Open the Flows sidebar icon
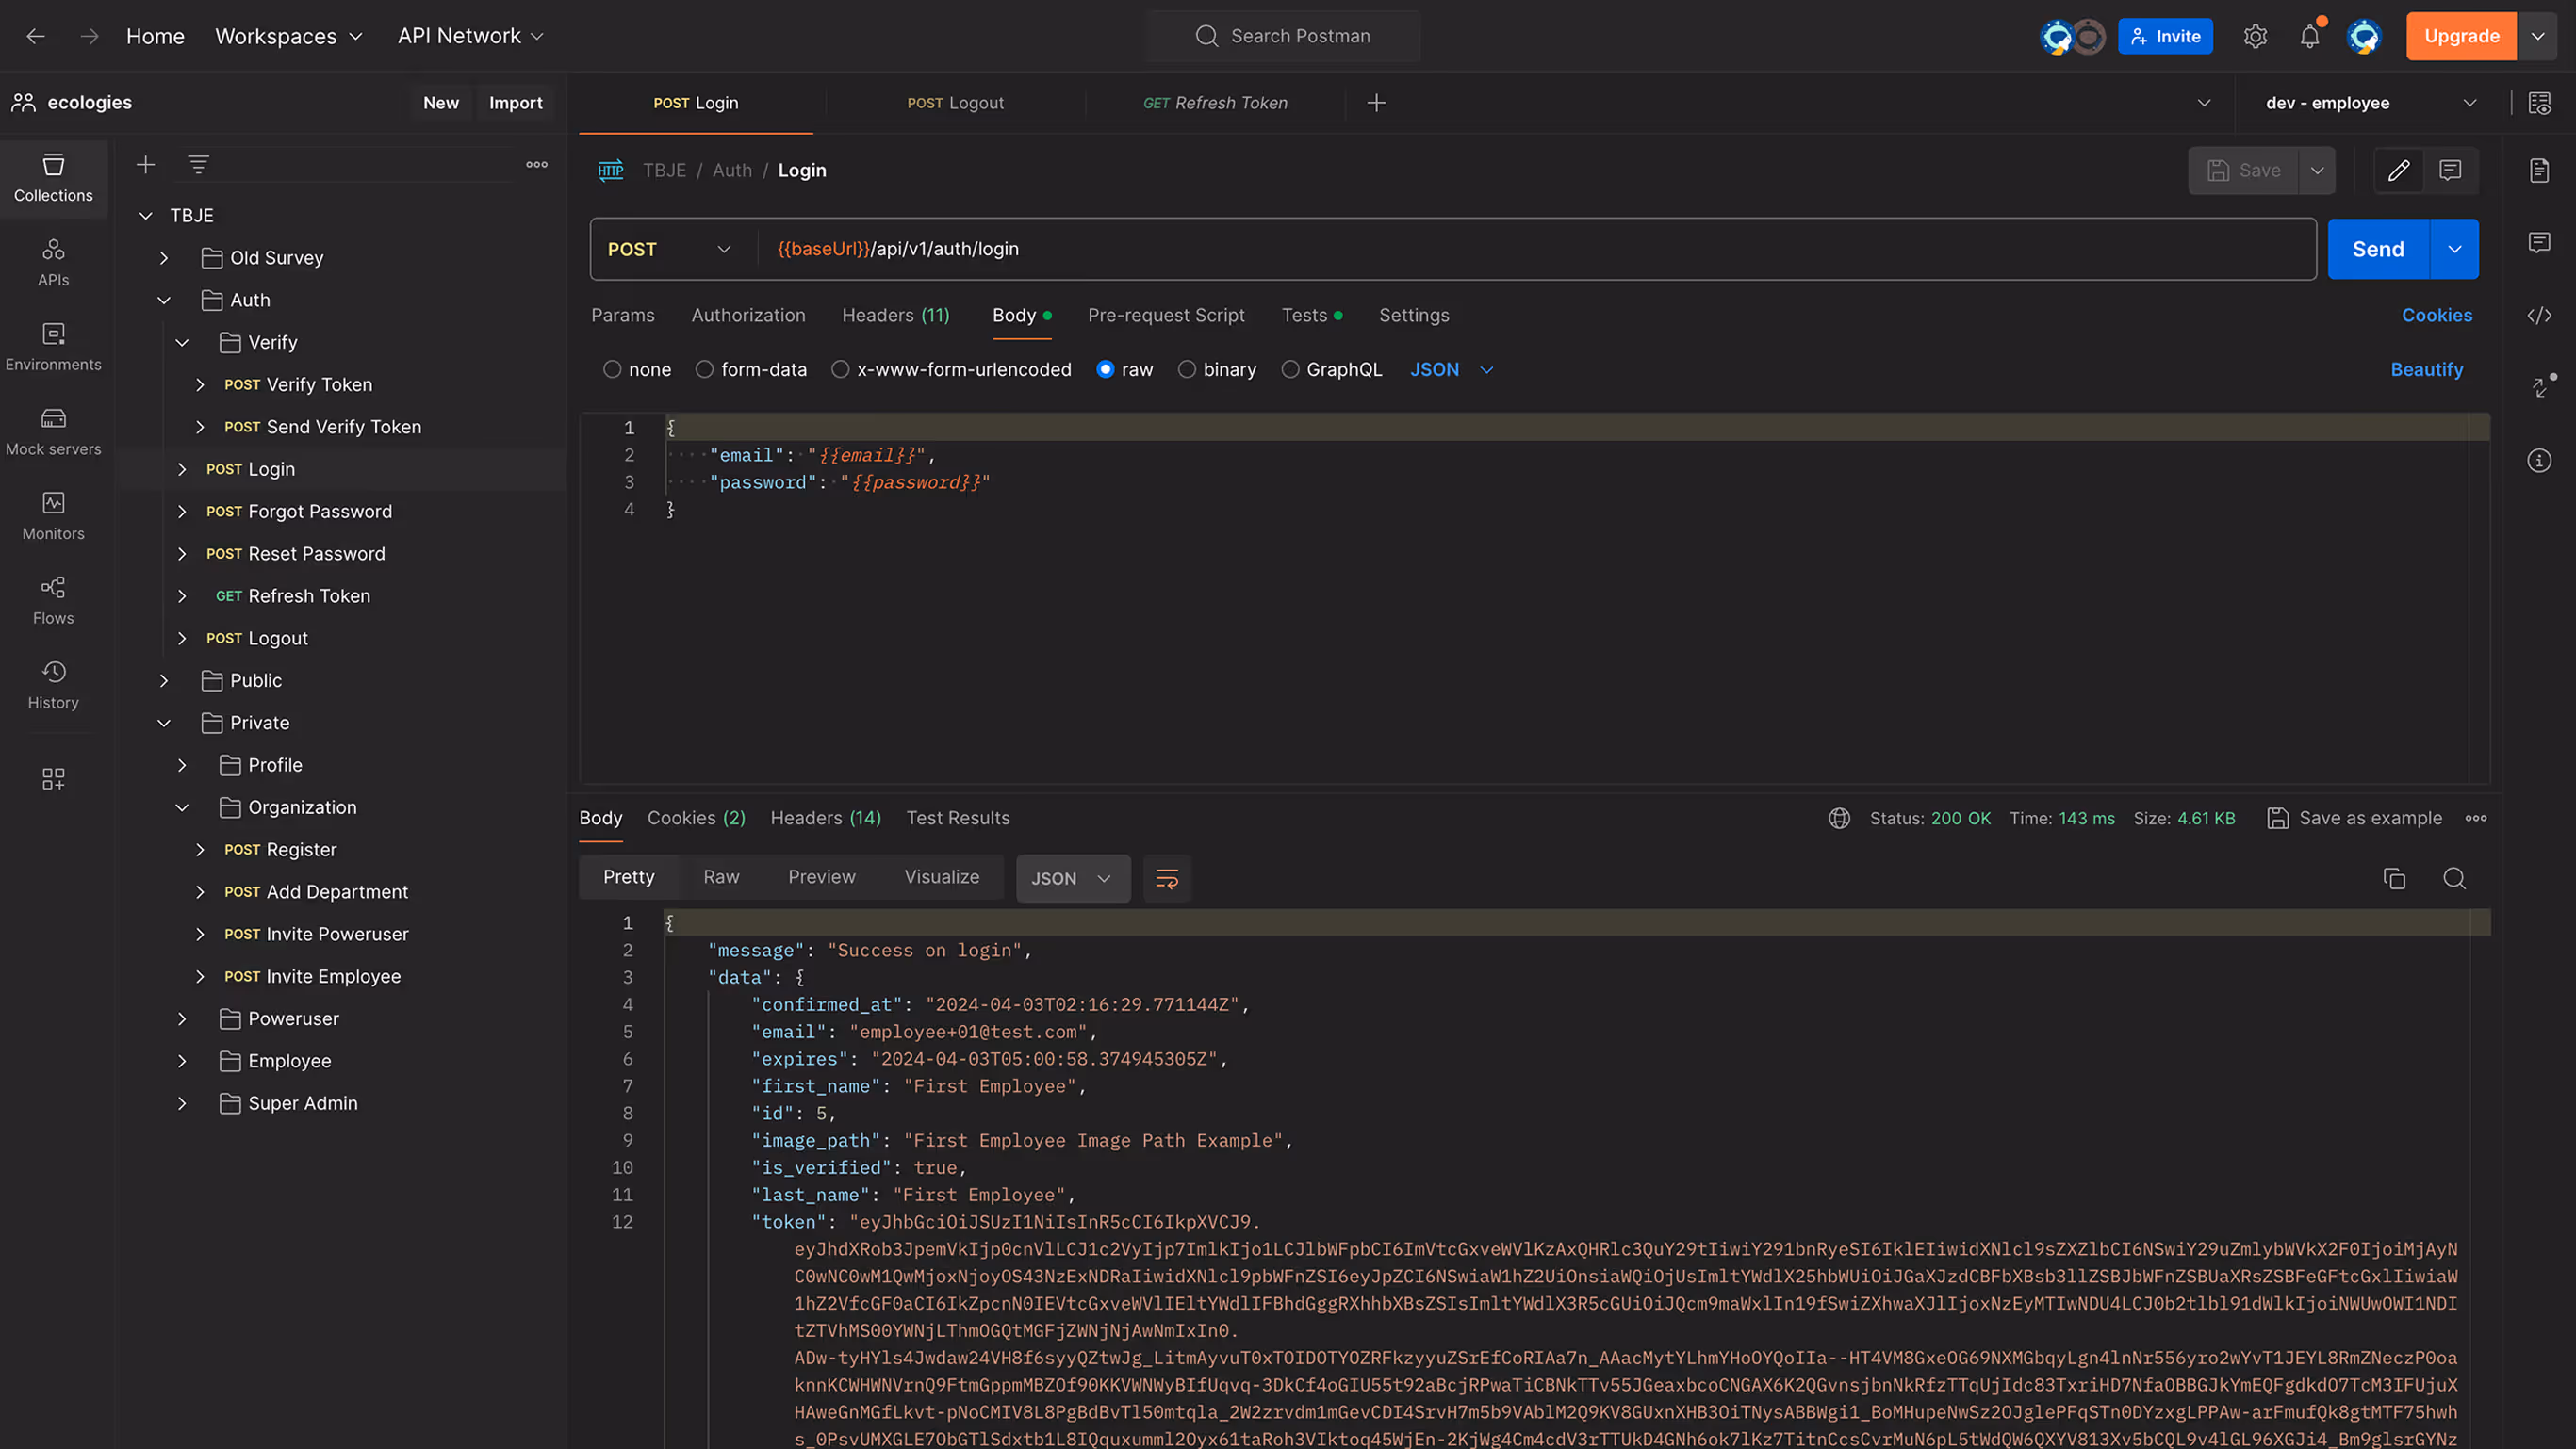The width and height of the screenshot is (2576, 1449). coord(53,599)
